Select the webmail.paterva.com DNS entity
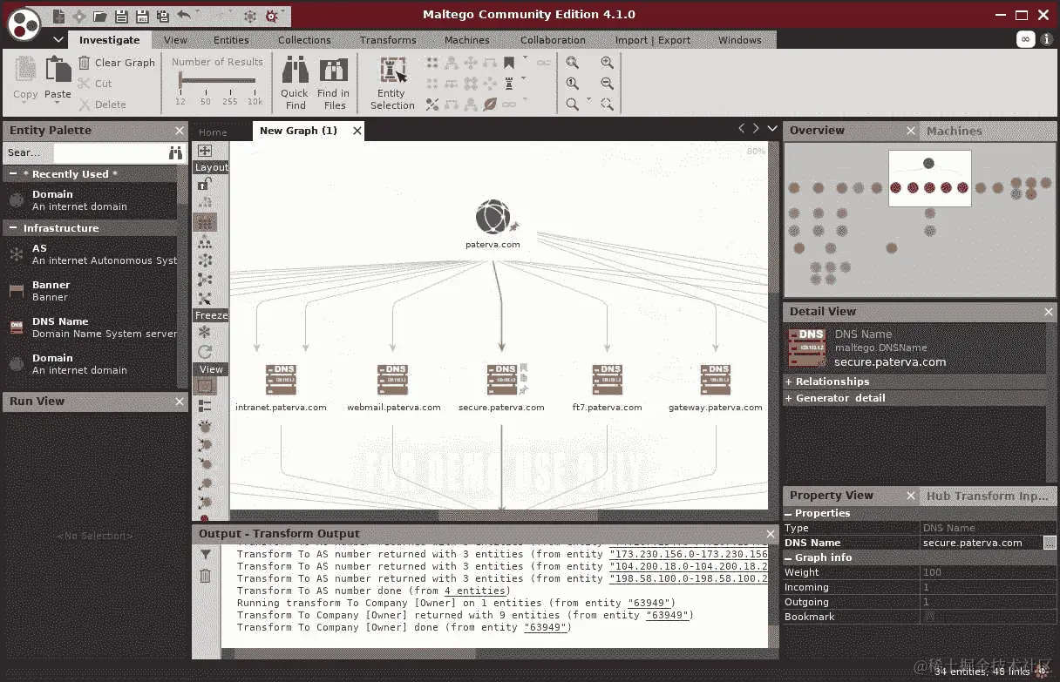Viewport: 1060px width, 682px height. pyautogui.click(x=393, y=380)
